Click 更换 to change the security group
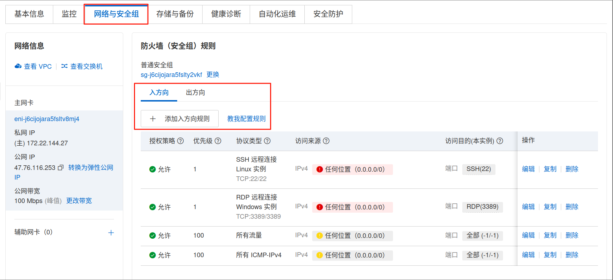The height and width of the screenshot is (280, 613). pyautogui.click(x=213, y=74)
